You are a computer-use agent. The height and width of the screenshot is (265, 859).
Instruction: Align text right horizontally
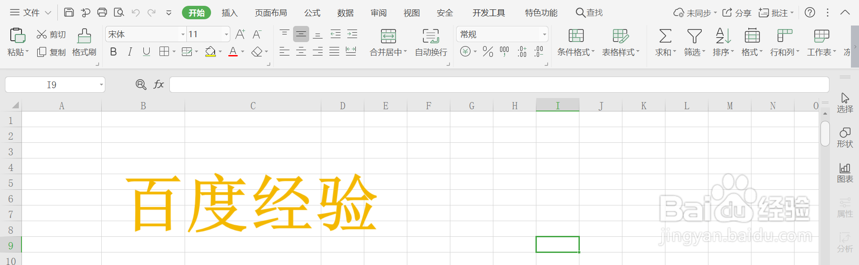coord(318,51)
